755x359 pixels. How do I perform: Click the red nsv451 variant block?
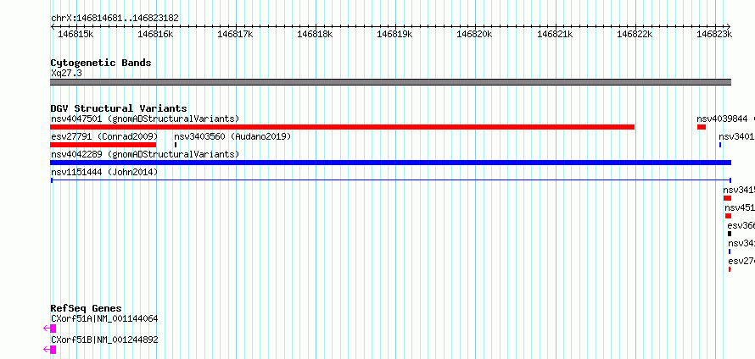coord(728,216)
